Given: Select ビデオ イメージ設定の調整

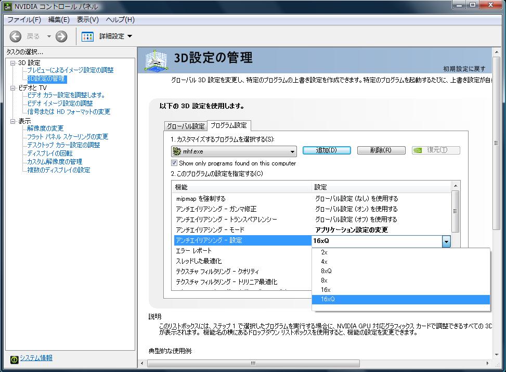Looking at the screenshot, I should pyautogui.click(x=60, y=104).
